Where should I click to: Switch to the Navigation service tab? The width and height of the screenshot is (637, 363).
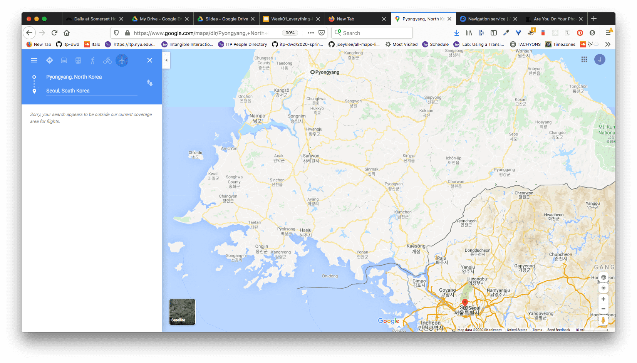tap(487, 19)
